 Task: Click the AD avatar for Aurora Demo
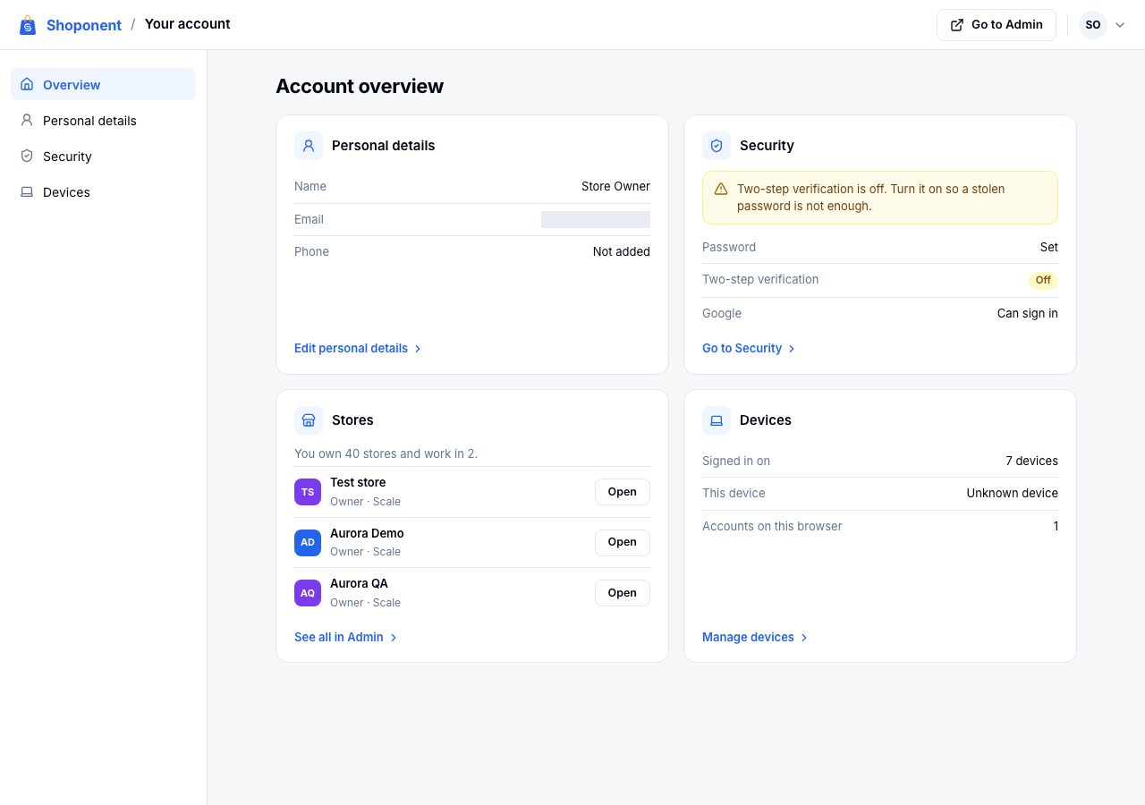[308, 542]
